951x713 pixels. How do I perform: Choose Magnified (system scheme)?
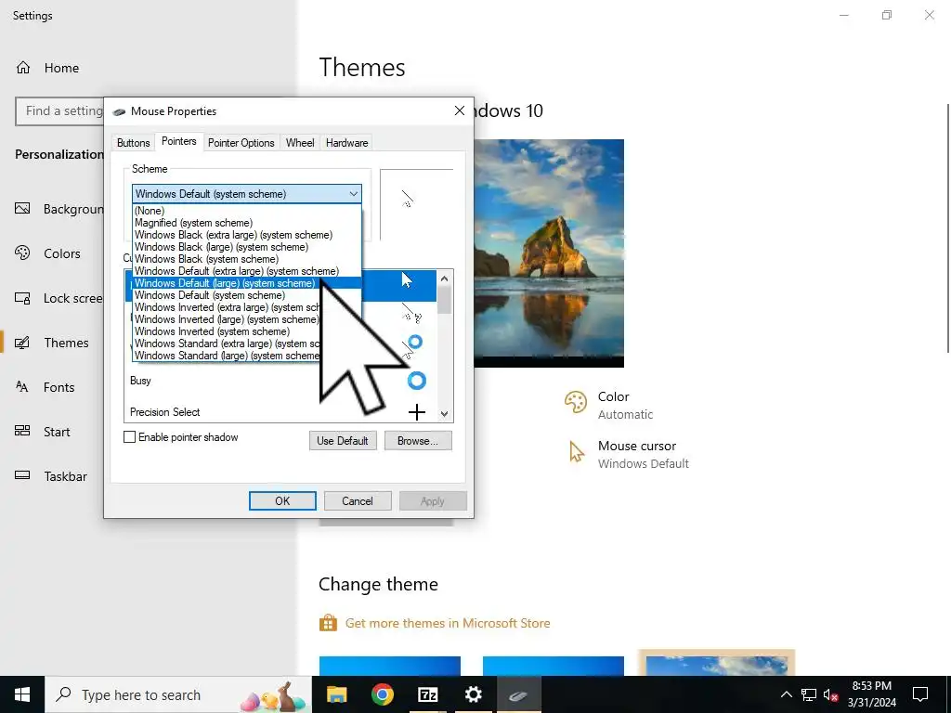(x=247, y=223)
